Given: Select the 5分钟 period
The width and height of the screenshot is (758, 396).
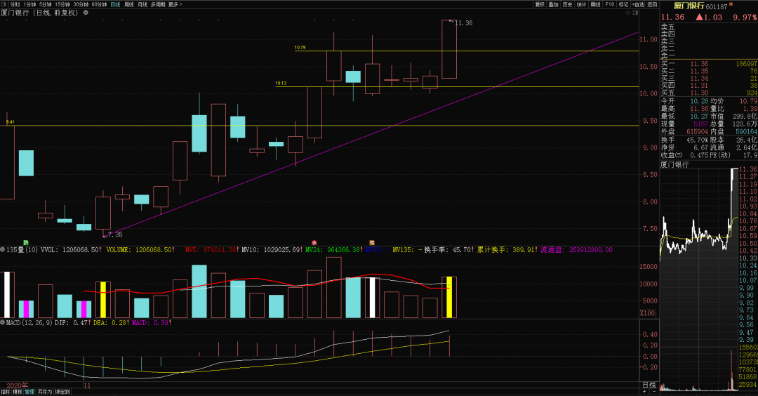Looking at the screenshot, I should [46, 4].
